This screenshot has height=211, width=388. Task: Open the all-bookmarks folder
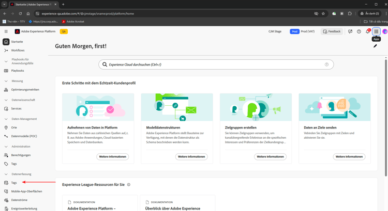(376, 22)
